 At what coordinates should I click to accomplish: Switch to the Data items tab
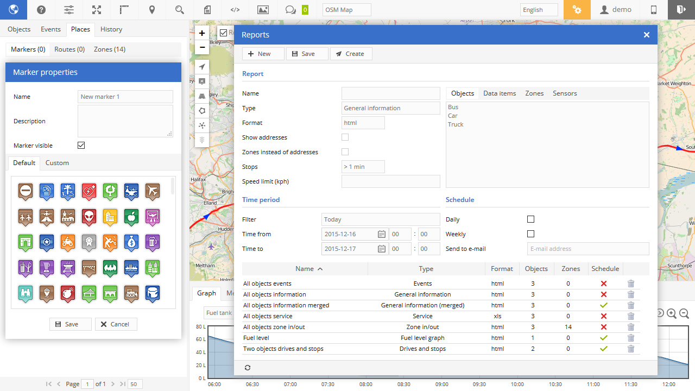tap(500, 93)
